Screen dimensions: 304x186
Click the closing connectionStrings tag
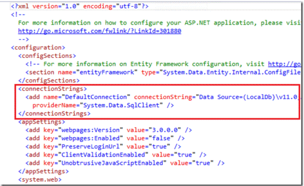(x=54, y=113)
